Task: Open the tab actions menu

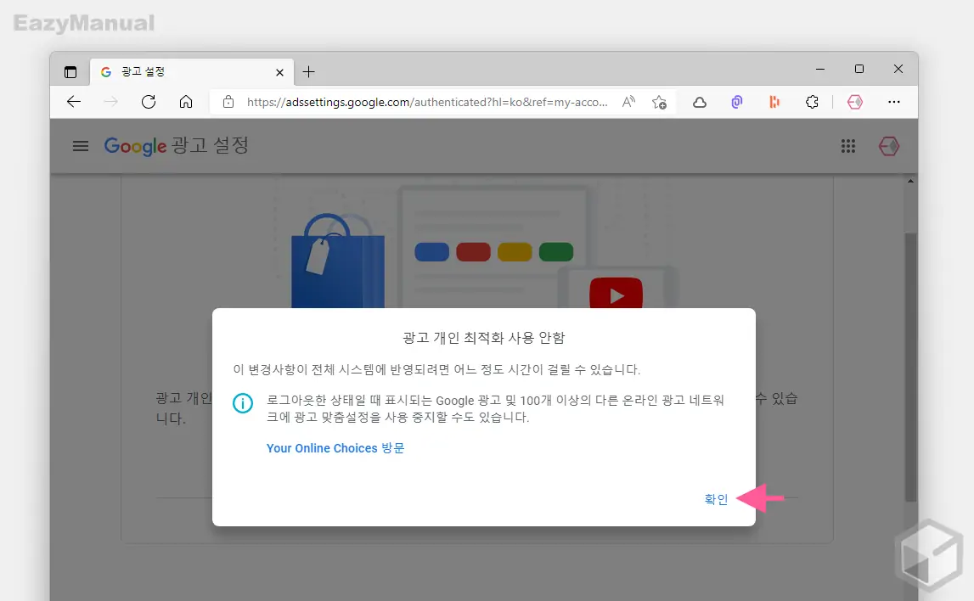Action: (x=70, y=72)
